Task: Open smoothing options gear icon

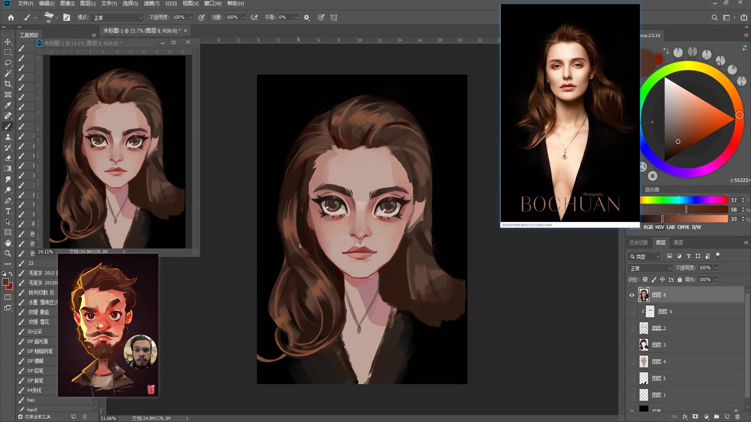Action: pyautogui.click(x=307, y=17)
